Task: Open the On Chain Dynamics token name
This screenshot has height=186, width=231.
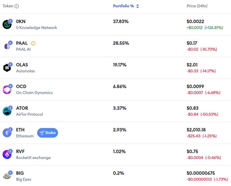Action: click(x=34, y=93)
